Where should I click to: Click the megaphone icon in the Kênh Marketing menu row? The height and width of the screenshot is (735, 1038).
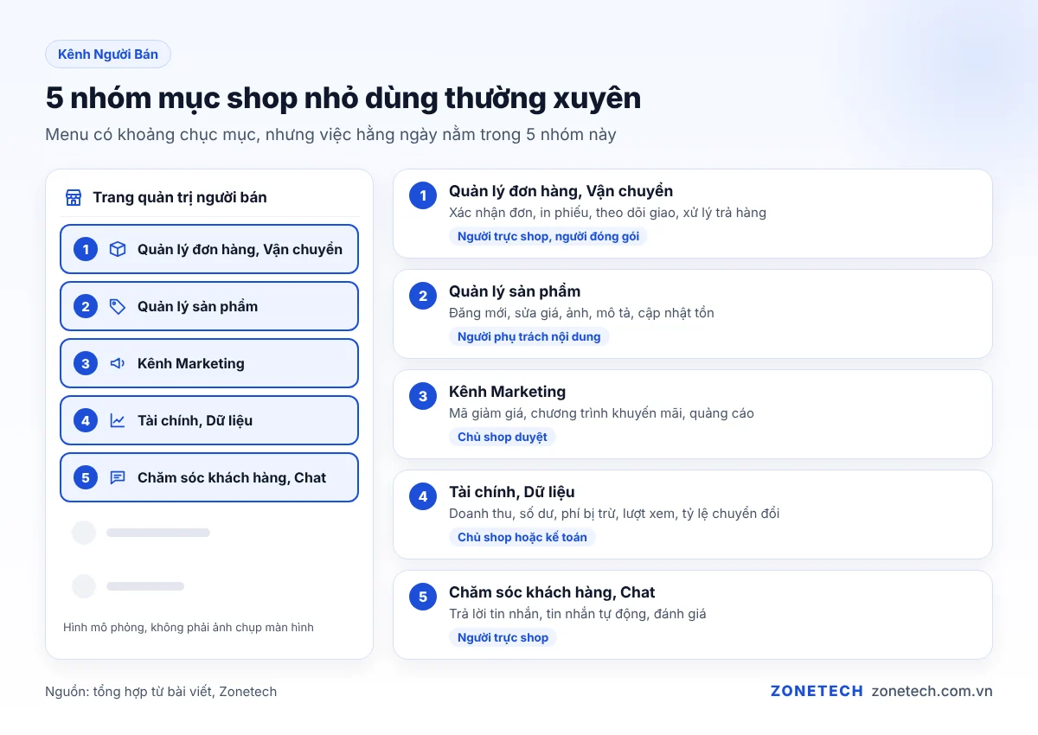point(118,363)
